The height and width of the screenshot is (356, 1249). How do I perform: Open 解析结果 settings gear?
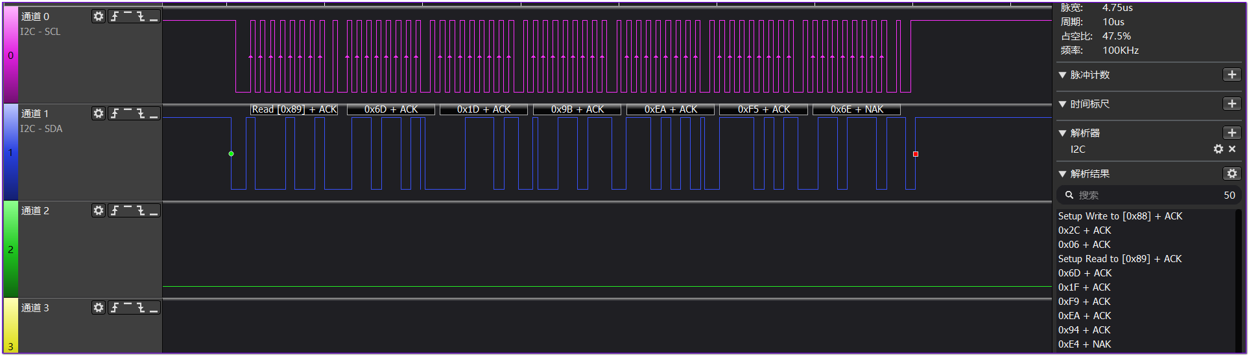tap(1231, 173)
